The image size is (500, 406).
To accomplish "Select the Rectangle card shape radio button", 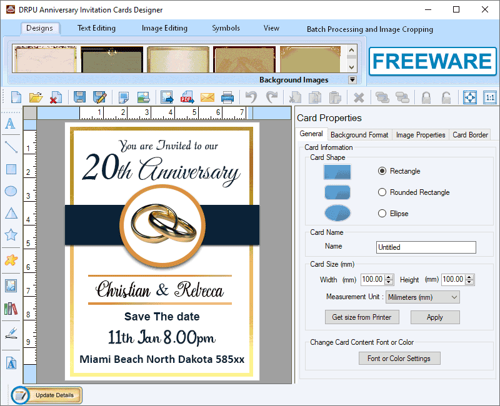I will 381,171.
